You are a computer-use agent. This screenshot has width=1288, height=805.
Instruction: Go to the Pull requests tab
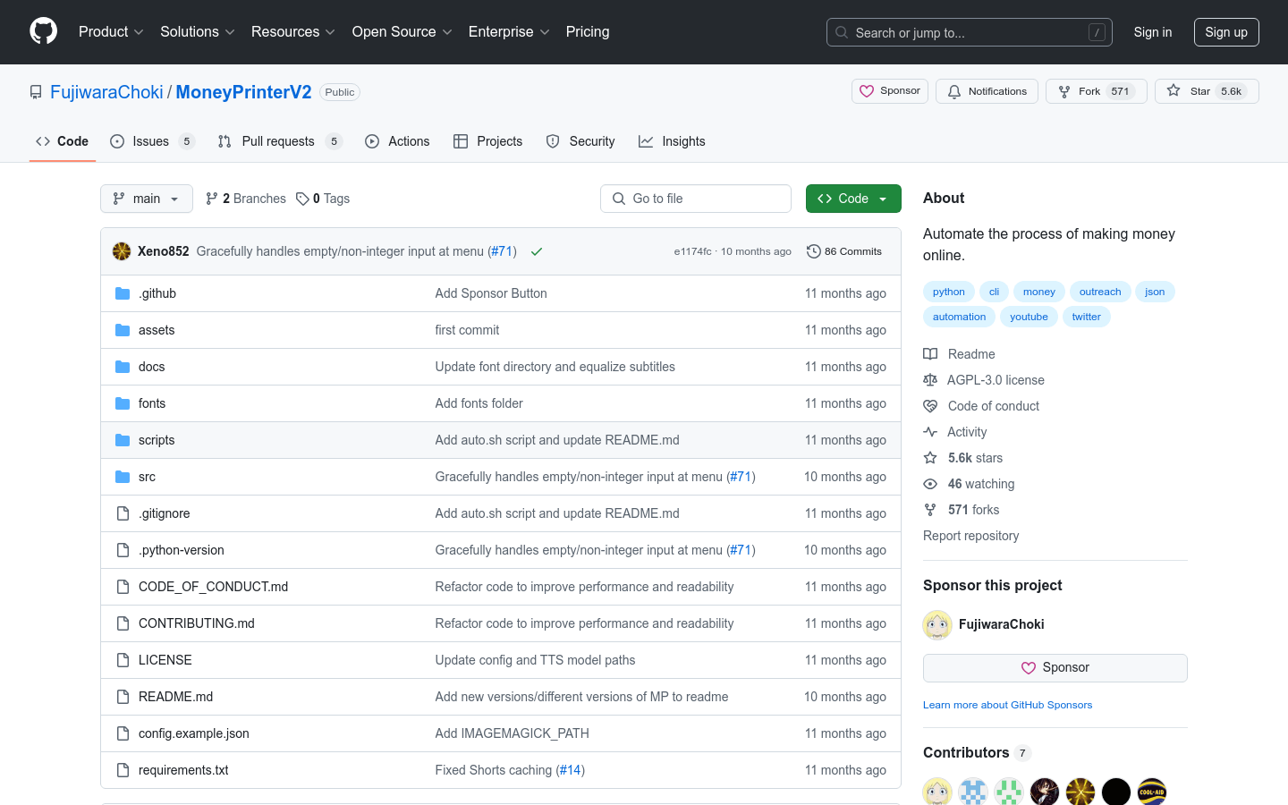tap(278, 141)
